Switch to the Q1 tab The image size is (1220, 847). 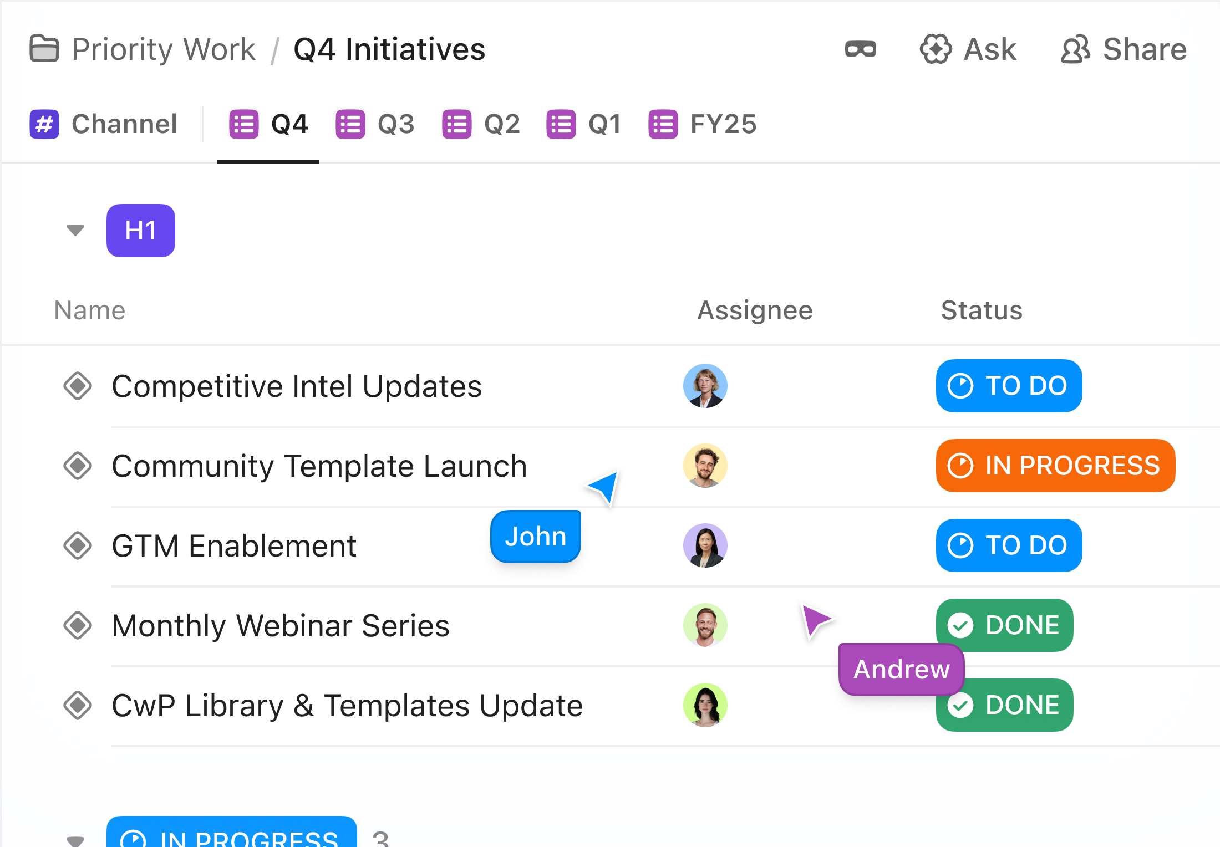604,124
